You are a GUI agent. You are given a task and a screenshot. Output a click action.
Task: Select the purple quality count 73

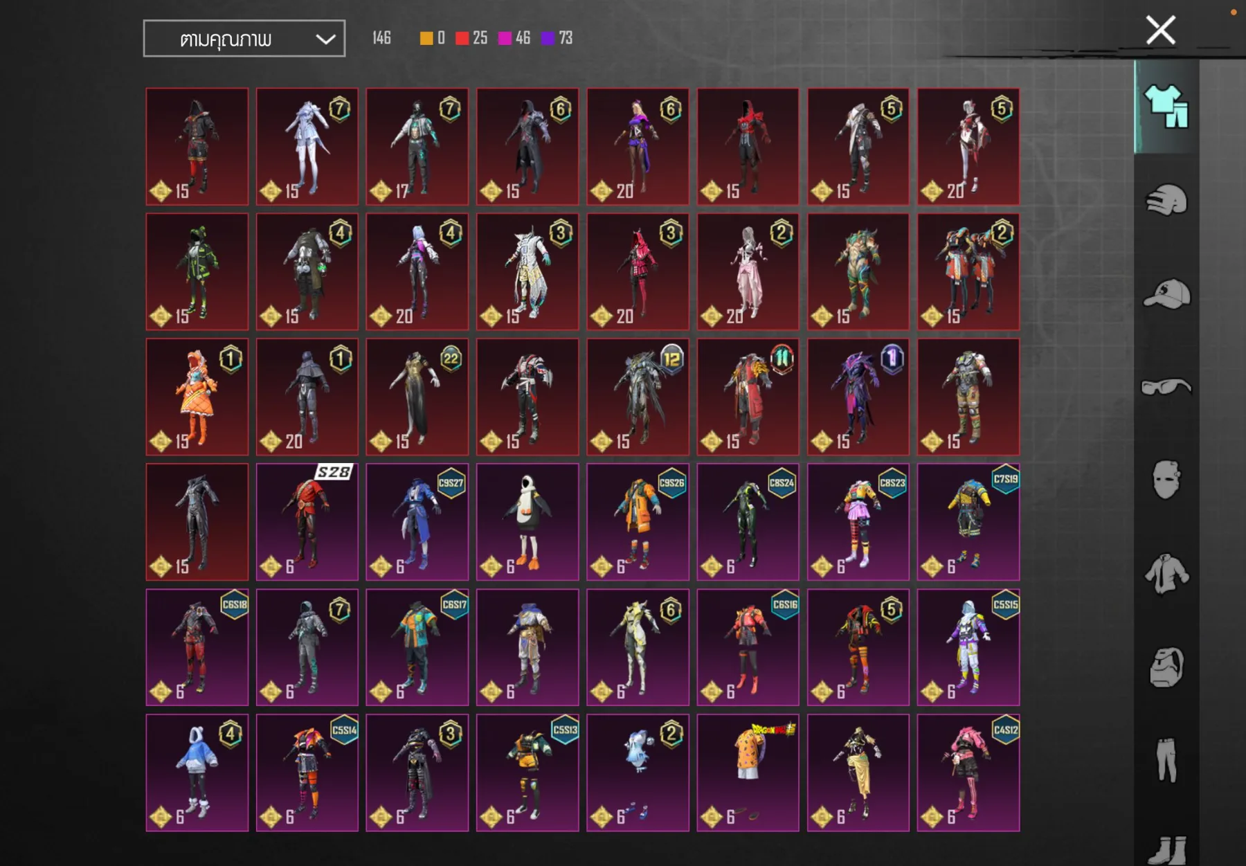tap(548, 38)
